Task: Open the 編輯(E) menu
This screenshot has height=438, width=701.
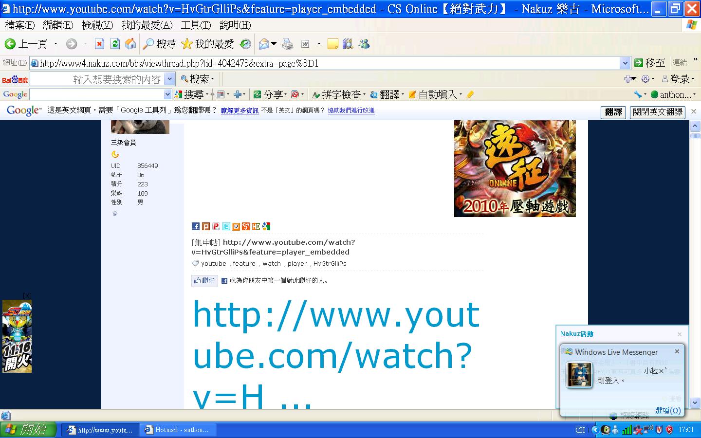Action: coord(58,25)
